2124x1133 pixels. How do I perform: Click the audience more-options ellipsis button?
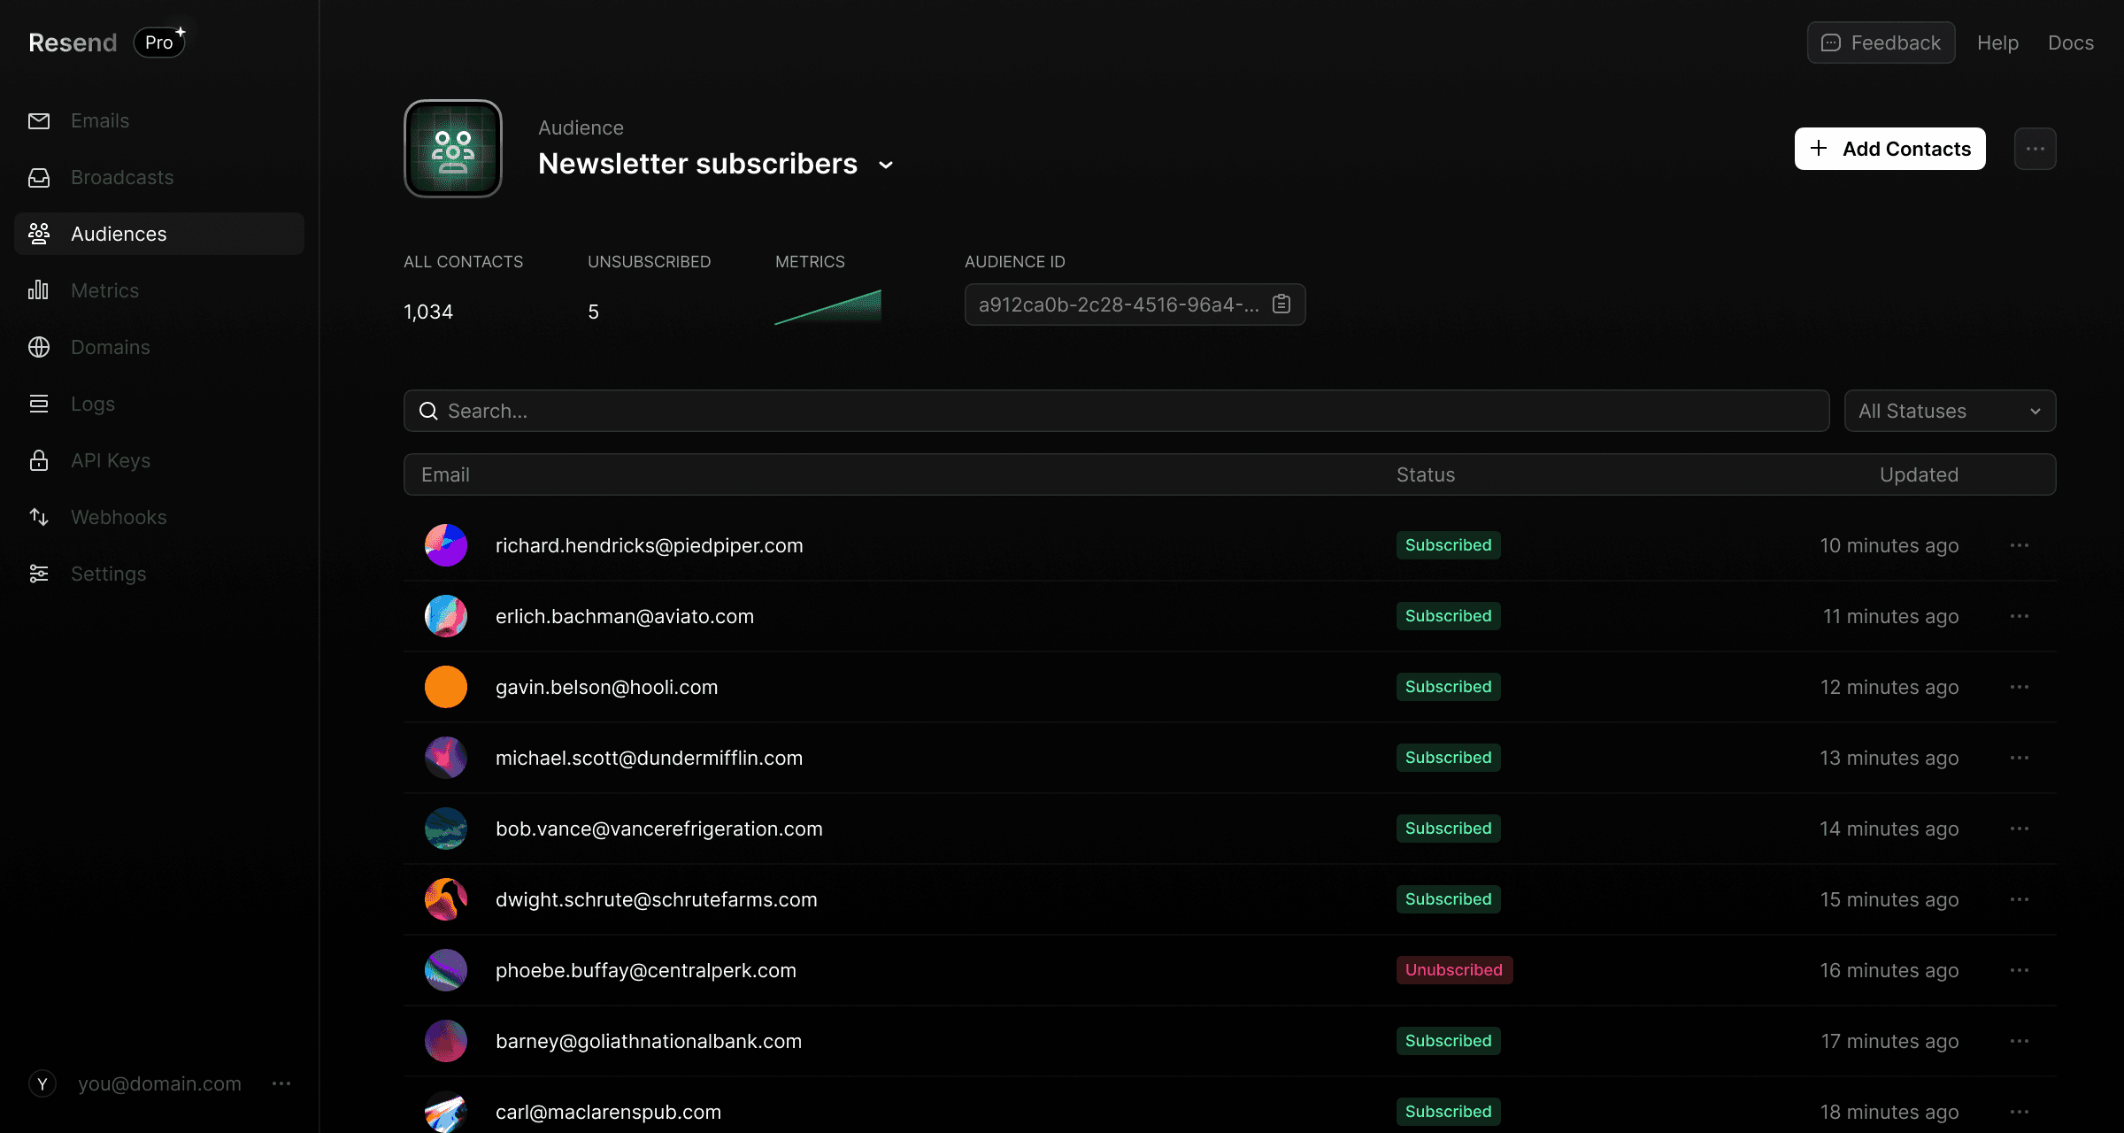(2035, 149)
